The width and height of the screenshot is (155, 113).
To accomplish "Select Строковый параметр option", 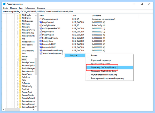I will (109, 60).
